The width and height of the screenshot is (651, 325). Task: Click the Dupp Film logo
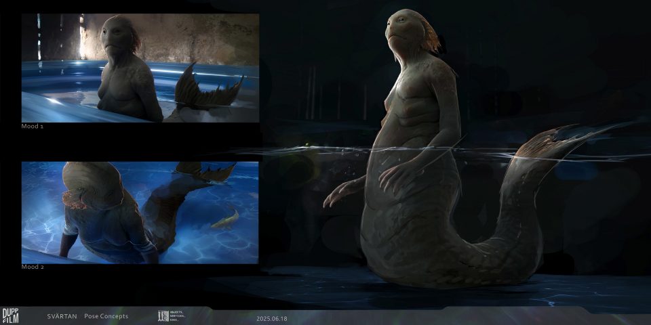pos(9,316)
